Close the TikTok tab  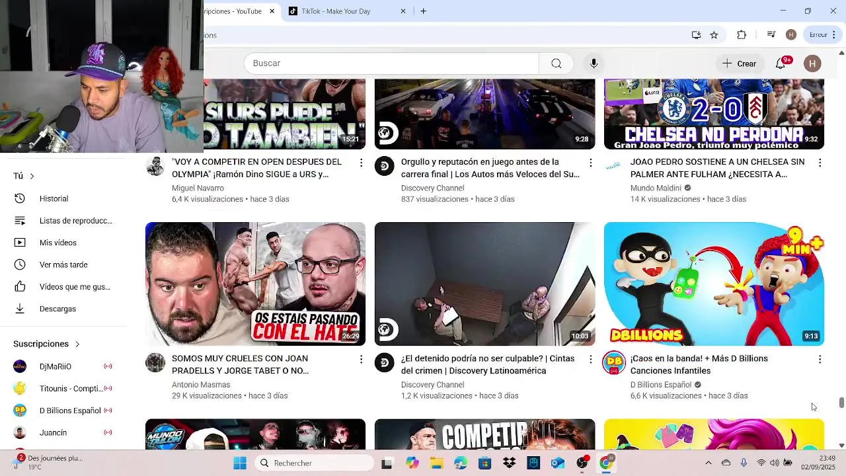(403, 11)
